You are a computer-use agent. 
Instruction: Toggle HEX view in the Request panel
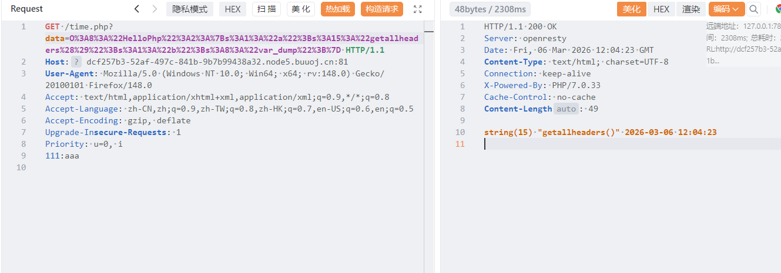(x=232, y=9)
